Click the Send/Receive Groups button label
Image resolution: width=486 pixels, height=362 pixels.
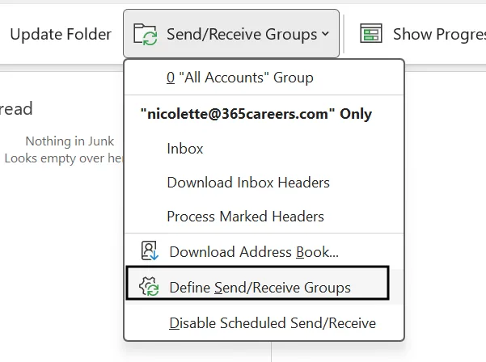click(x=242, y=34)
